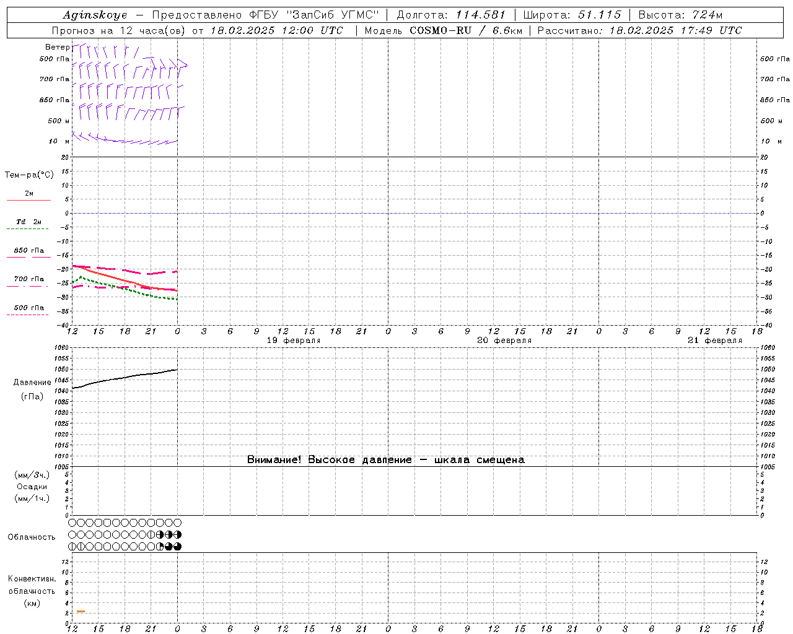793x634 pixels.
Task: Click the right-side 500 м wind level label
Action: tap(771, 121)
